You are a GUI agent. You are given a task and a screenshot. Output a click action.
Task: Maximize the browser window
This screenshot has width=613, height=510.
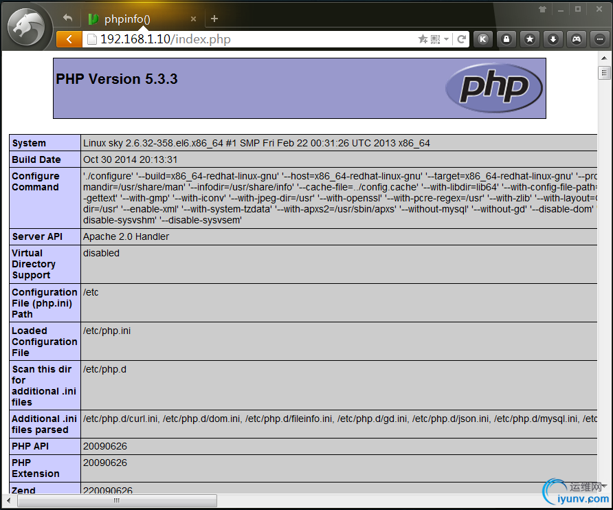578,9
